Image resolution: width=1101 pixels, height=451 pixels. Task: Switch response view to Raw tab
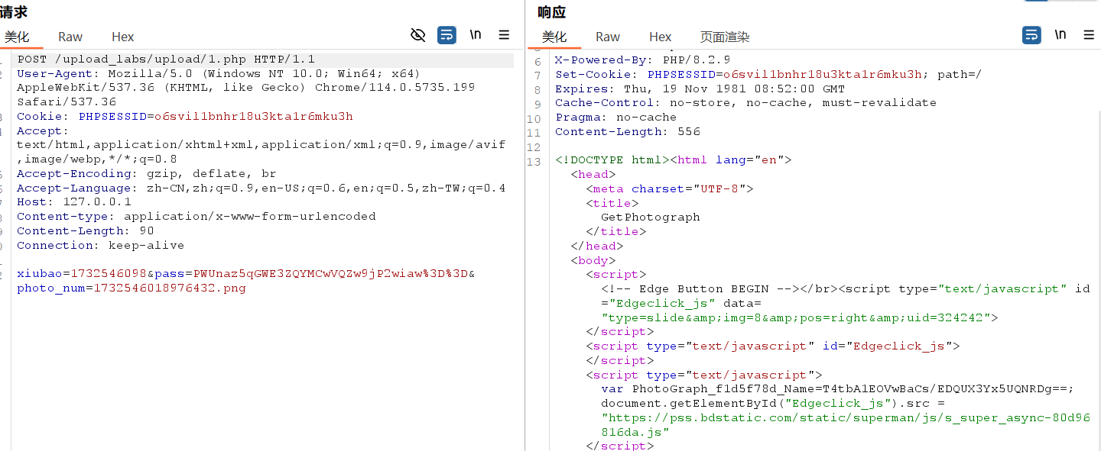[608, 37]
